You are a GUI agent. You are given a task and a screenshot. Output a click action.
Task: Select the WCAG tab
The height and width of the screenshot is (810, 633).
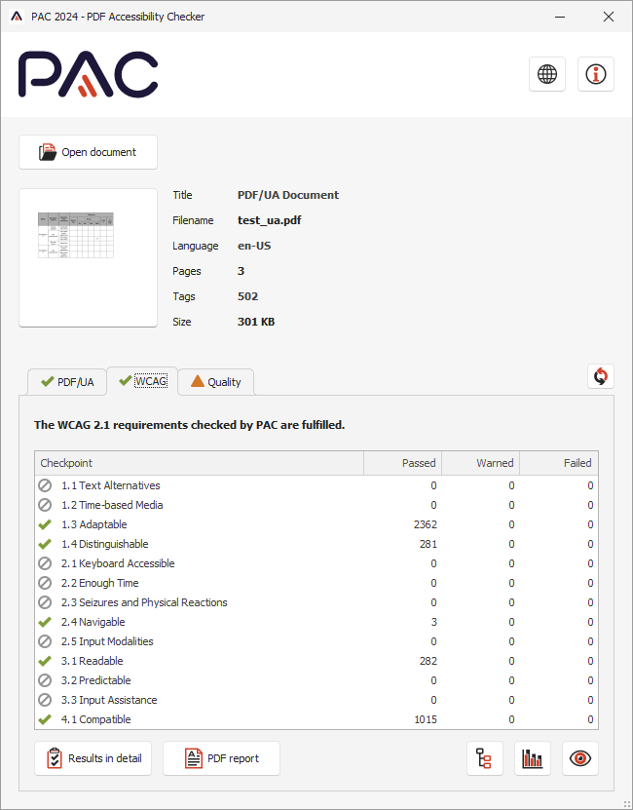coord(141,381)
